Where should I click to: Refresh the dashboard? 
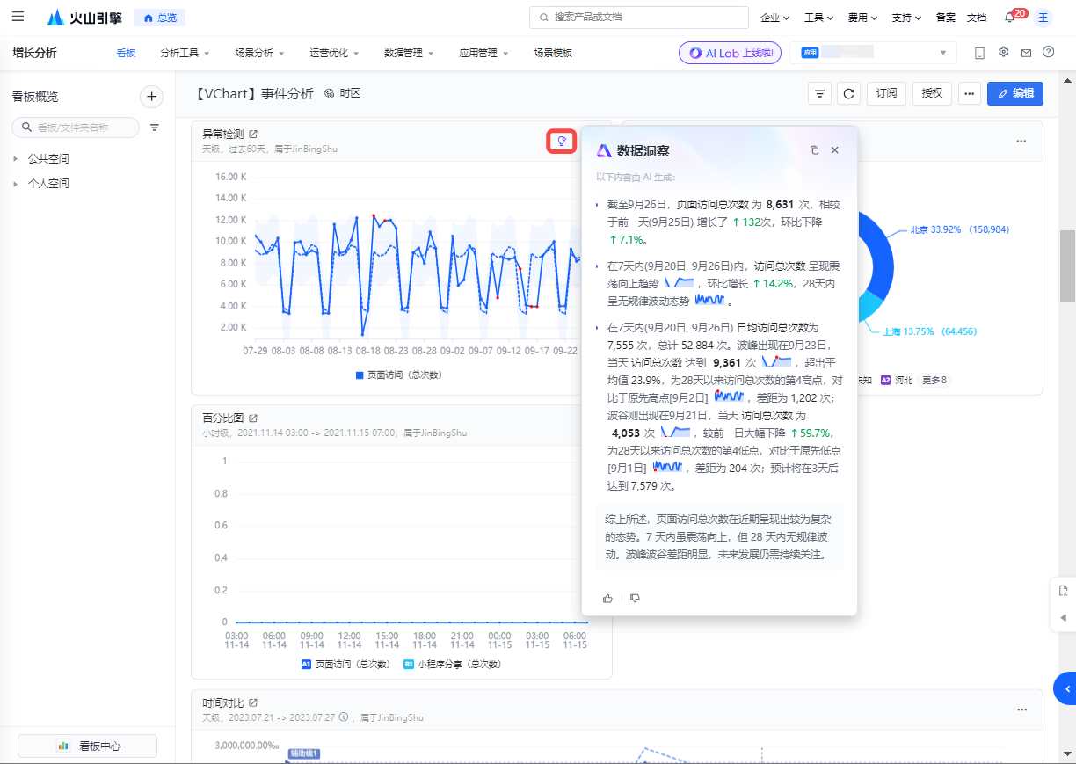[x=848, y=93]
